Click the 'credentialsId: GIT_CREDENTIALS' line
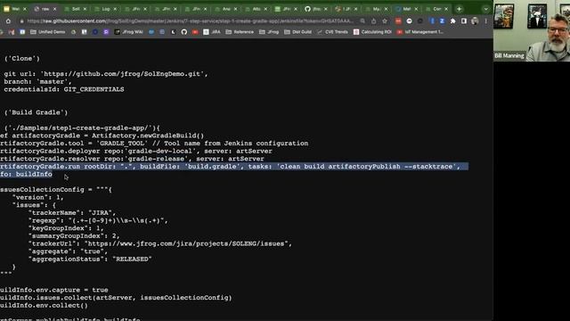570x321 pixels. click(64, 89)
